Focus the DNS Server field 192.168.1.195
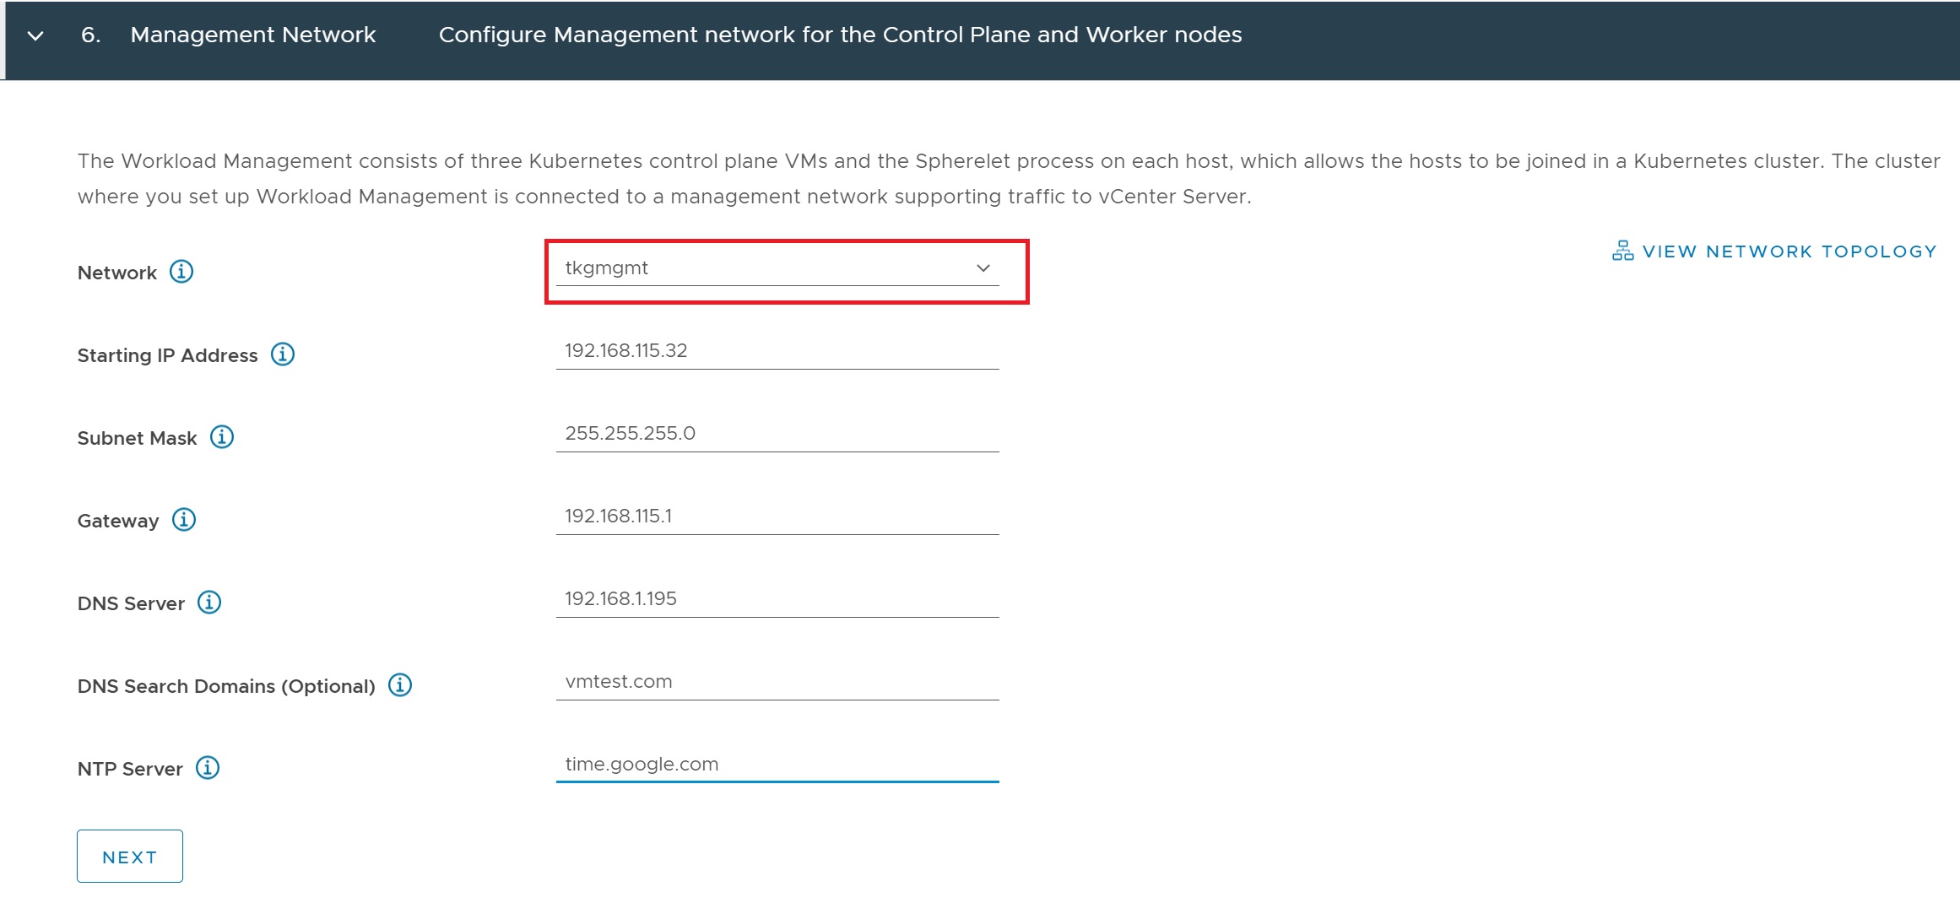The image size is (1960, 903). click(x=777, y=599)
